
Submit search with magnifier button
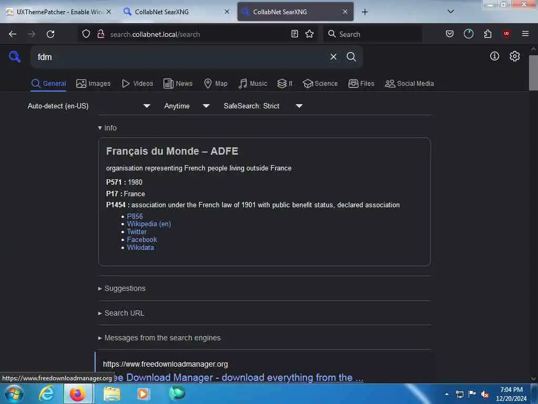pos(351,57)
